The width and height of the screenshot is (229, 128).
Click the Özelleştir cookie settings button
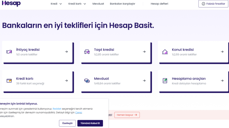(x=67, y=123)
